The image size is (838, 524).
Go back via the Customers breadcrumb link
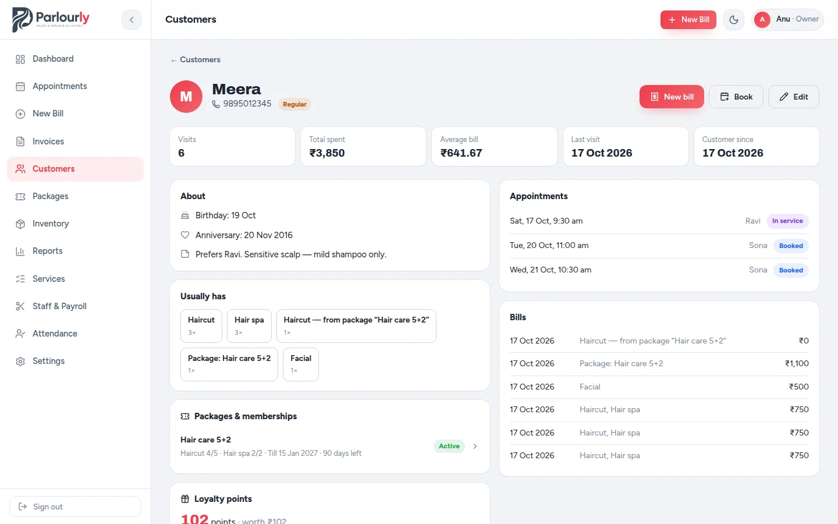pos(196,59)
